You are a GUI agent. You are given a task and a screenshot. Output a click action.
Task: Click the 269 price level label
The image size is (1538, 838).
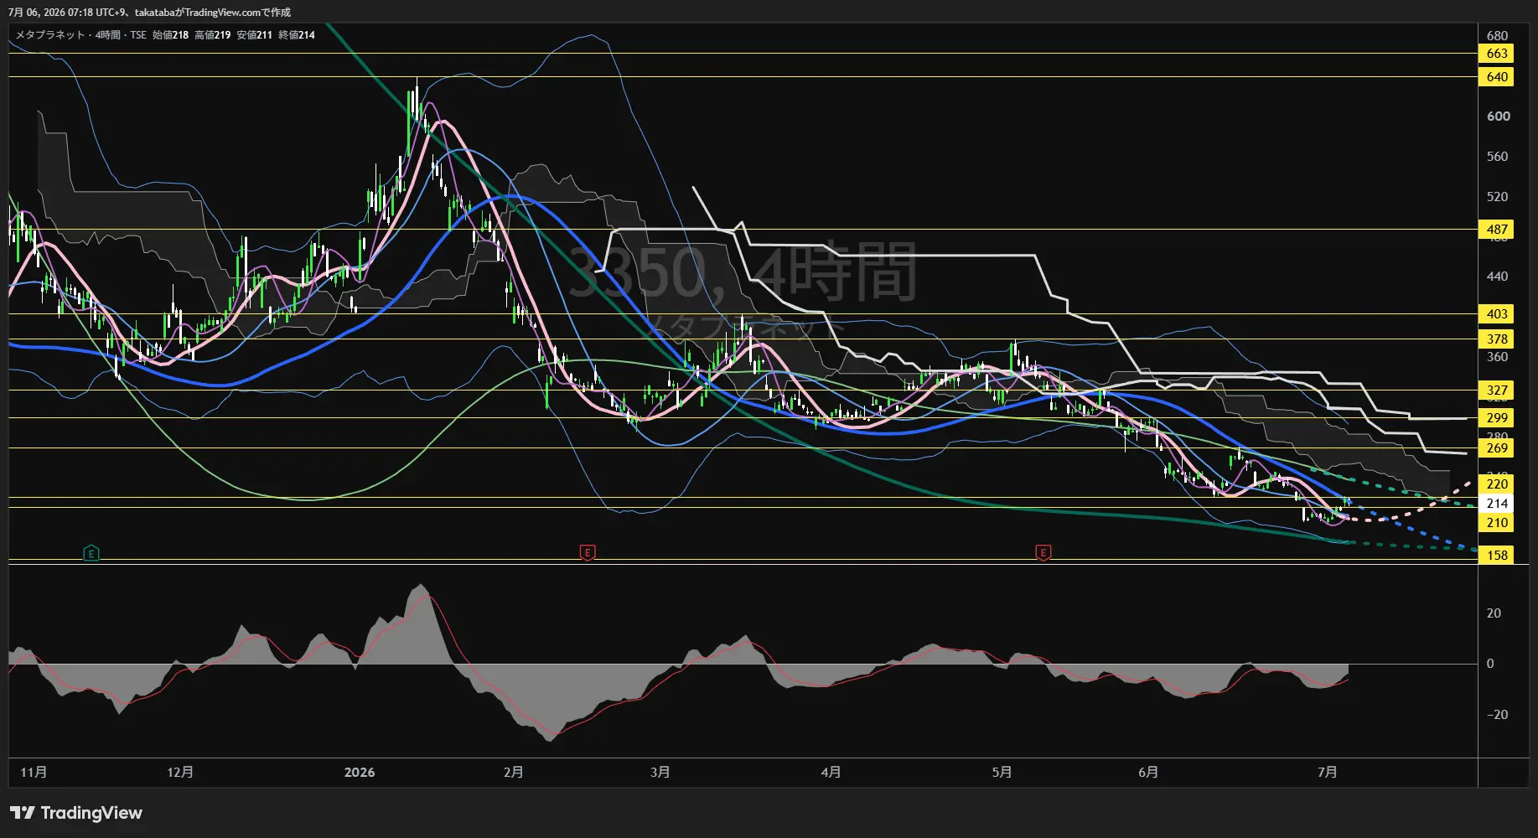coord(1497,448)
